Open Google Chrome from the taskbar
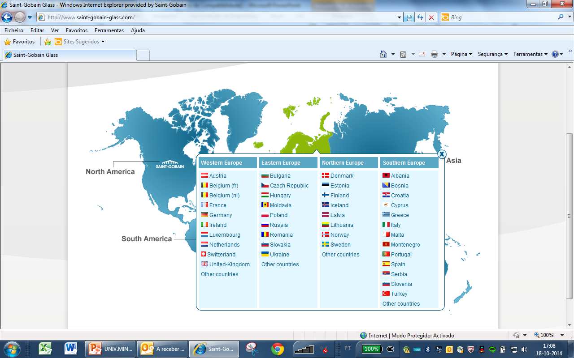 (x=278, y=349)
